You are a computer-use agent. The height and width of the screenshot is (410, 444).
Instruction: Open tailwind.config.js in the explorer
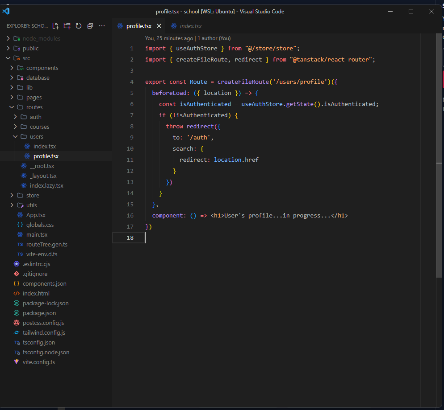pyautogui.click(x=44, y=332)
